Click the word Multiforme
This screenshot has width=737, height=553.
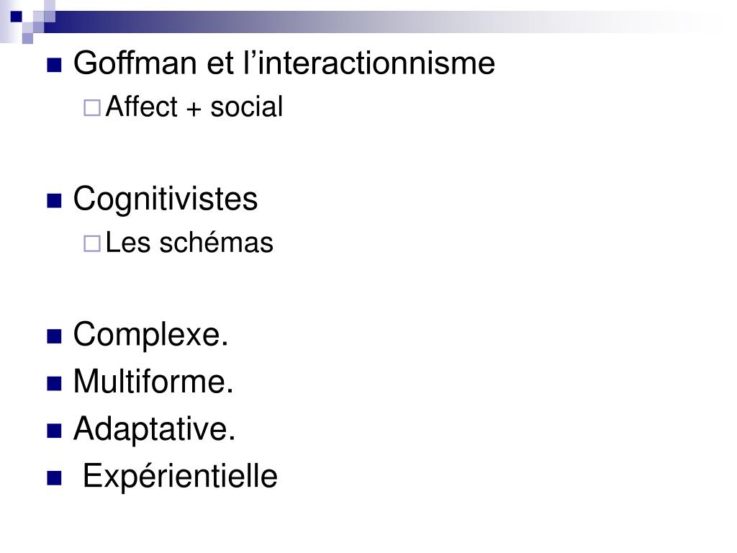tap(153, 382)
